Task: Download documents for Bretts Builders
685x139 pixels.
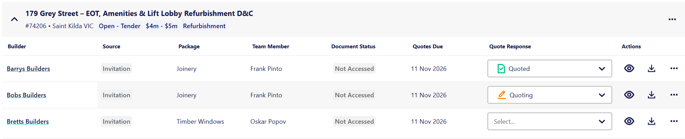Action: [x=652, y=121]
